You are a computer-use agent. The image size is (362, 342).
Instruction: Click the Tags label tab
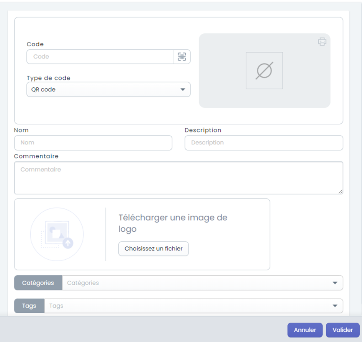pyautogui.click(x=29, y=306)
